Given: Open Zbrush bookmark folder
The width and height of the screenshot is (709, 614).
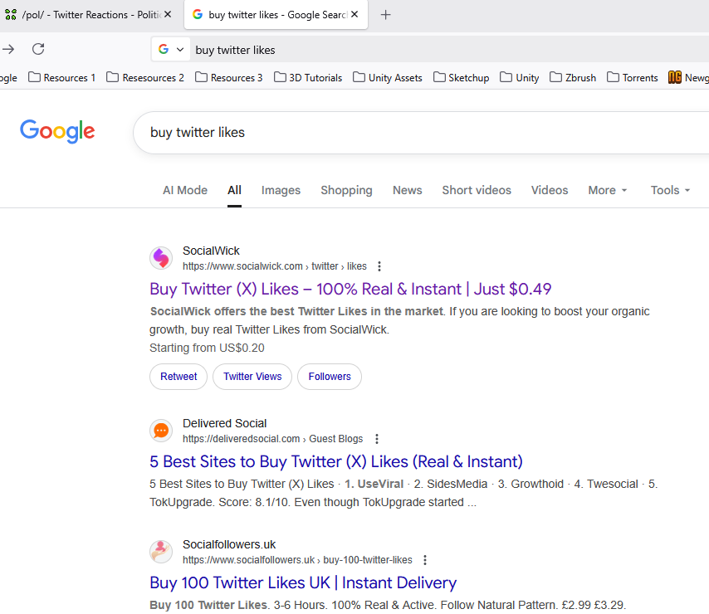Looking at the screenshot, I should point(573,78).
